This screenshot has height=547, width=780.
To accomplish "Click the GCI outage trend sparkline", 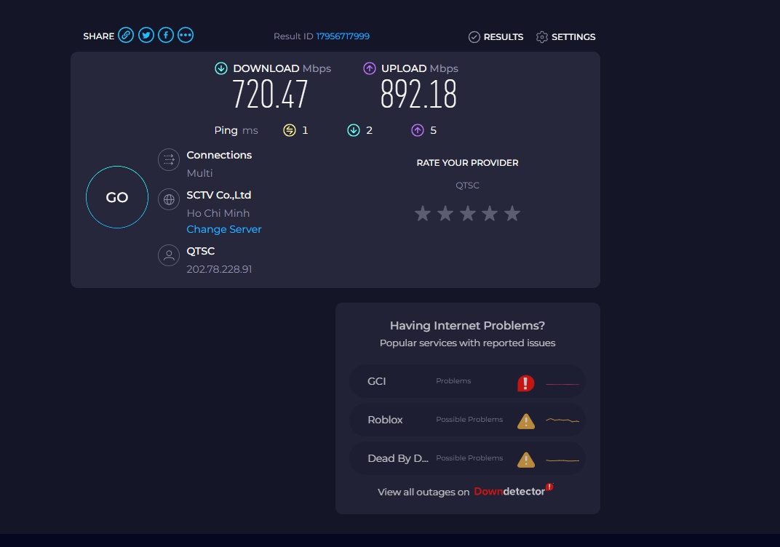I will point(562,384).
